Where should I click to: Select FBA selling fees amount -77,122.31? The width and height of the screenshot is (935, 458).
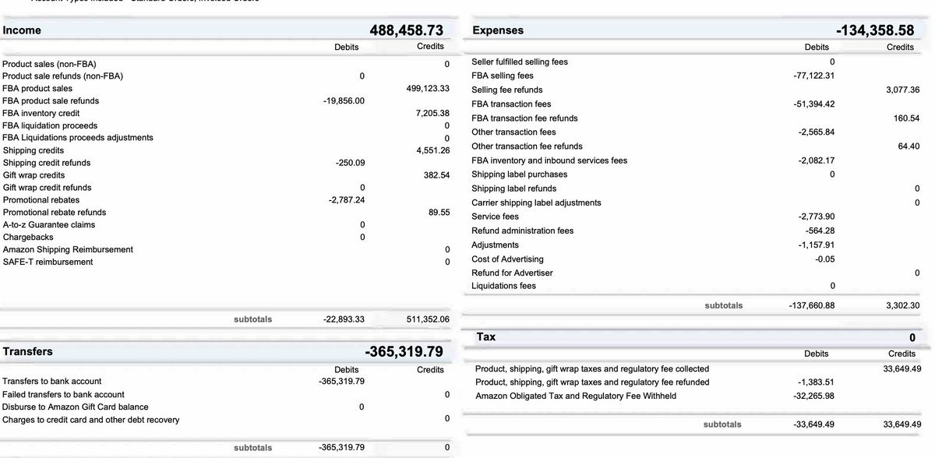point(813,76)
